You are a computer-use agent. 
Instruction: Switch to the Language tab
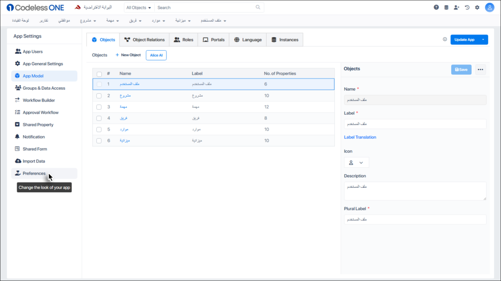248,40
